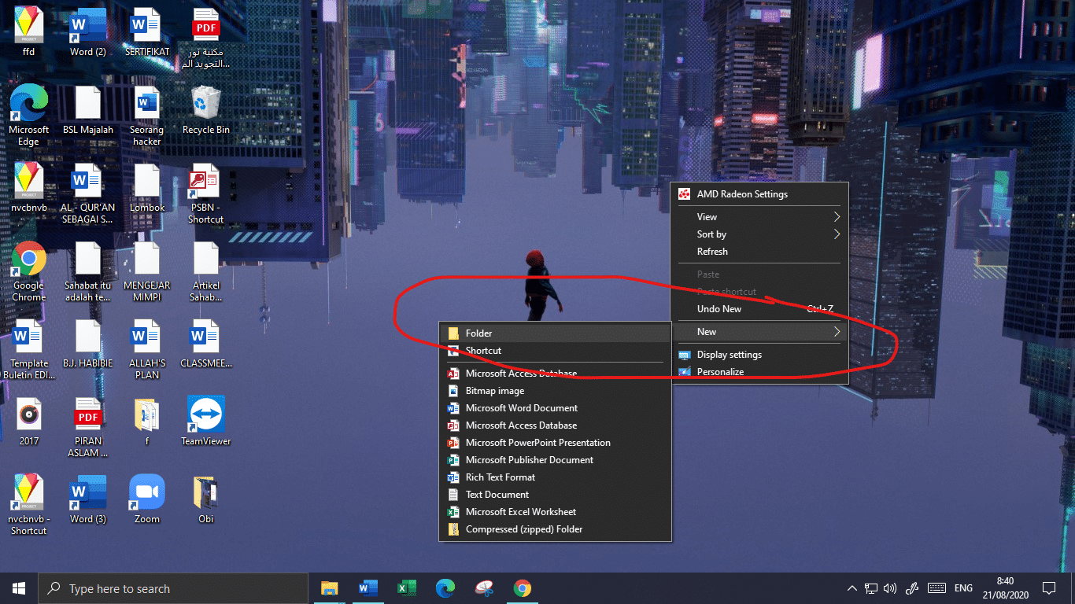
Task: Select the Zoom desktop icon
Action: 147,499
